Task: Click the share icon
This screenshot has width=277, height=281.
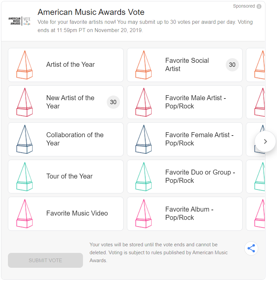Action: pyautogui.click(x=251, y=249)
